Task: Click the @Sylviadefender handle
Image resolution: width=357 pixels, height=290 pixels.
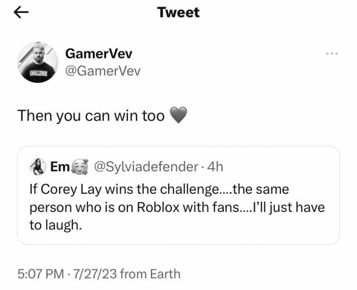Action: (x=146, y=167)
